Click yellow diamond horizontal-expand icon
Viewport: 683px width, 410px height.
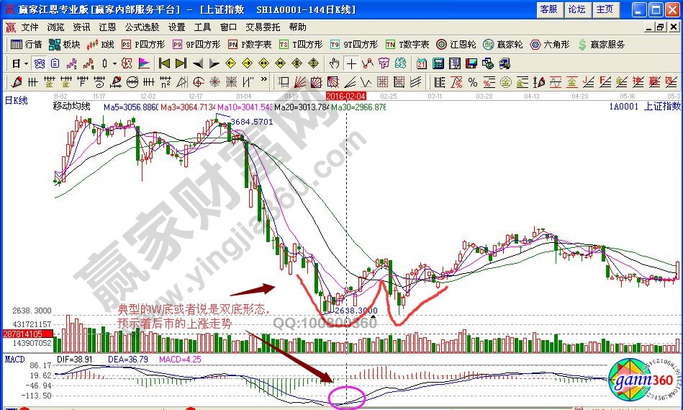pyautogui.click(x=263, y=63)
